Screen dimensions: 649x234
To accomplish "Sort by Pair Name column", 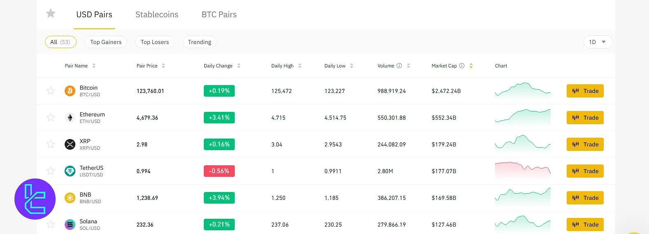I will [x=80, y=66].
